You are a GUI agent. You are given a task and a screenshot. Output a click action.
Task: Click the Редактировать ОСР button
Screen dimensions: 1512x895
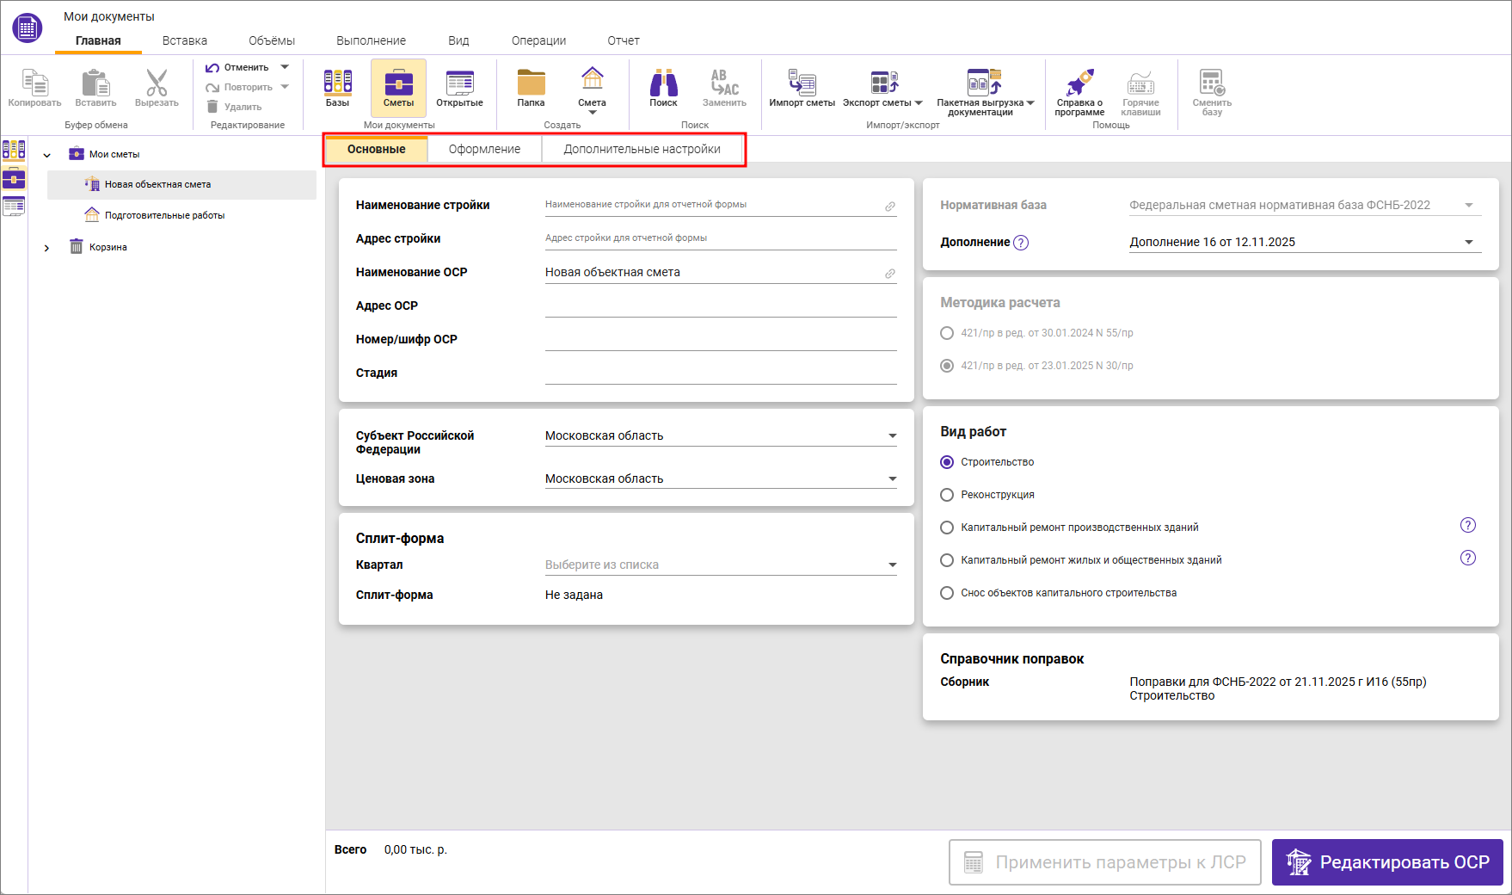(1386, 862)
